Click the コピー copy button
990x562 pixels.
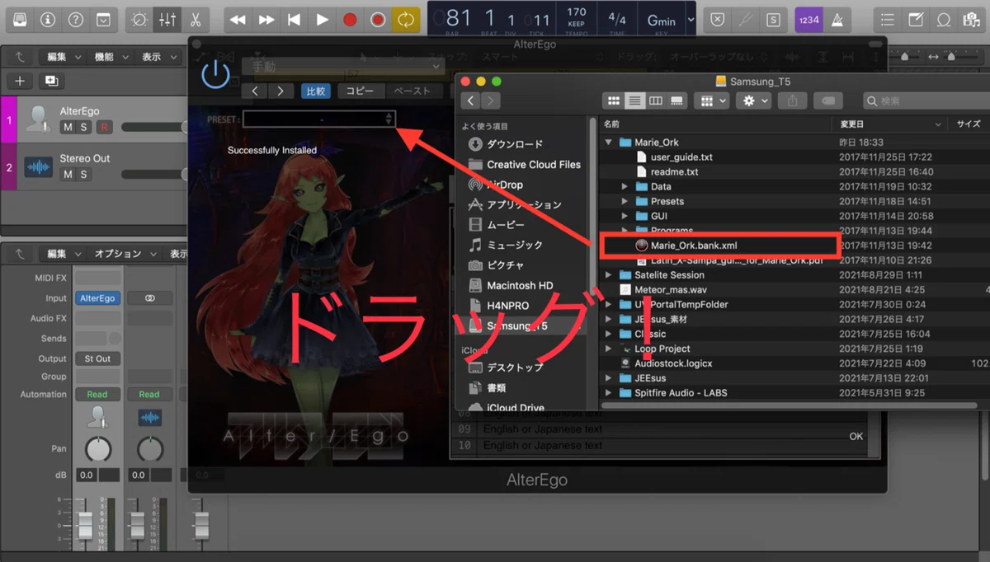pyautogui.click(x=360, y=91)
